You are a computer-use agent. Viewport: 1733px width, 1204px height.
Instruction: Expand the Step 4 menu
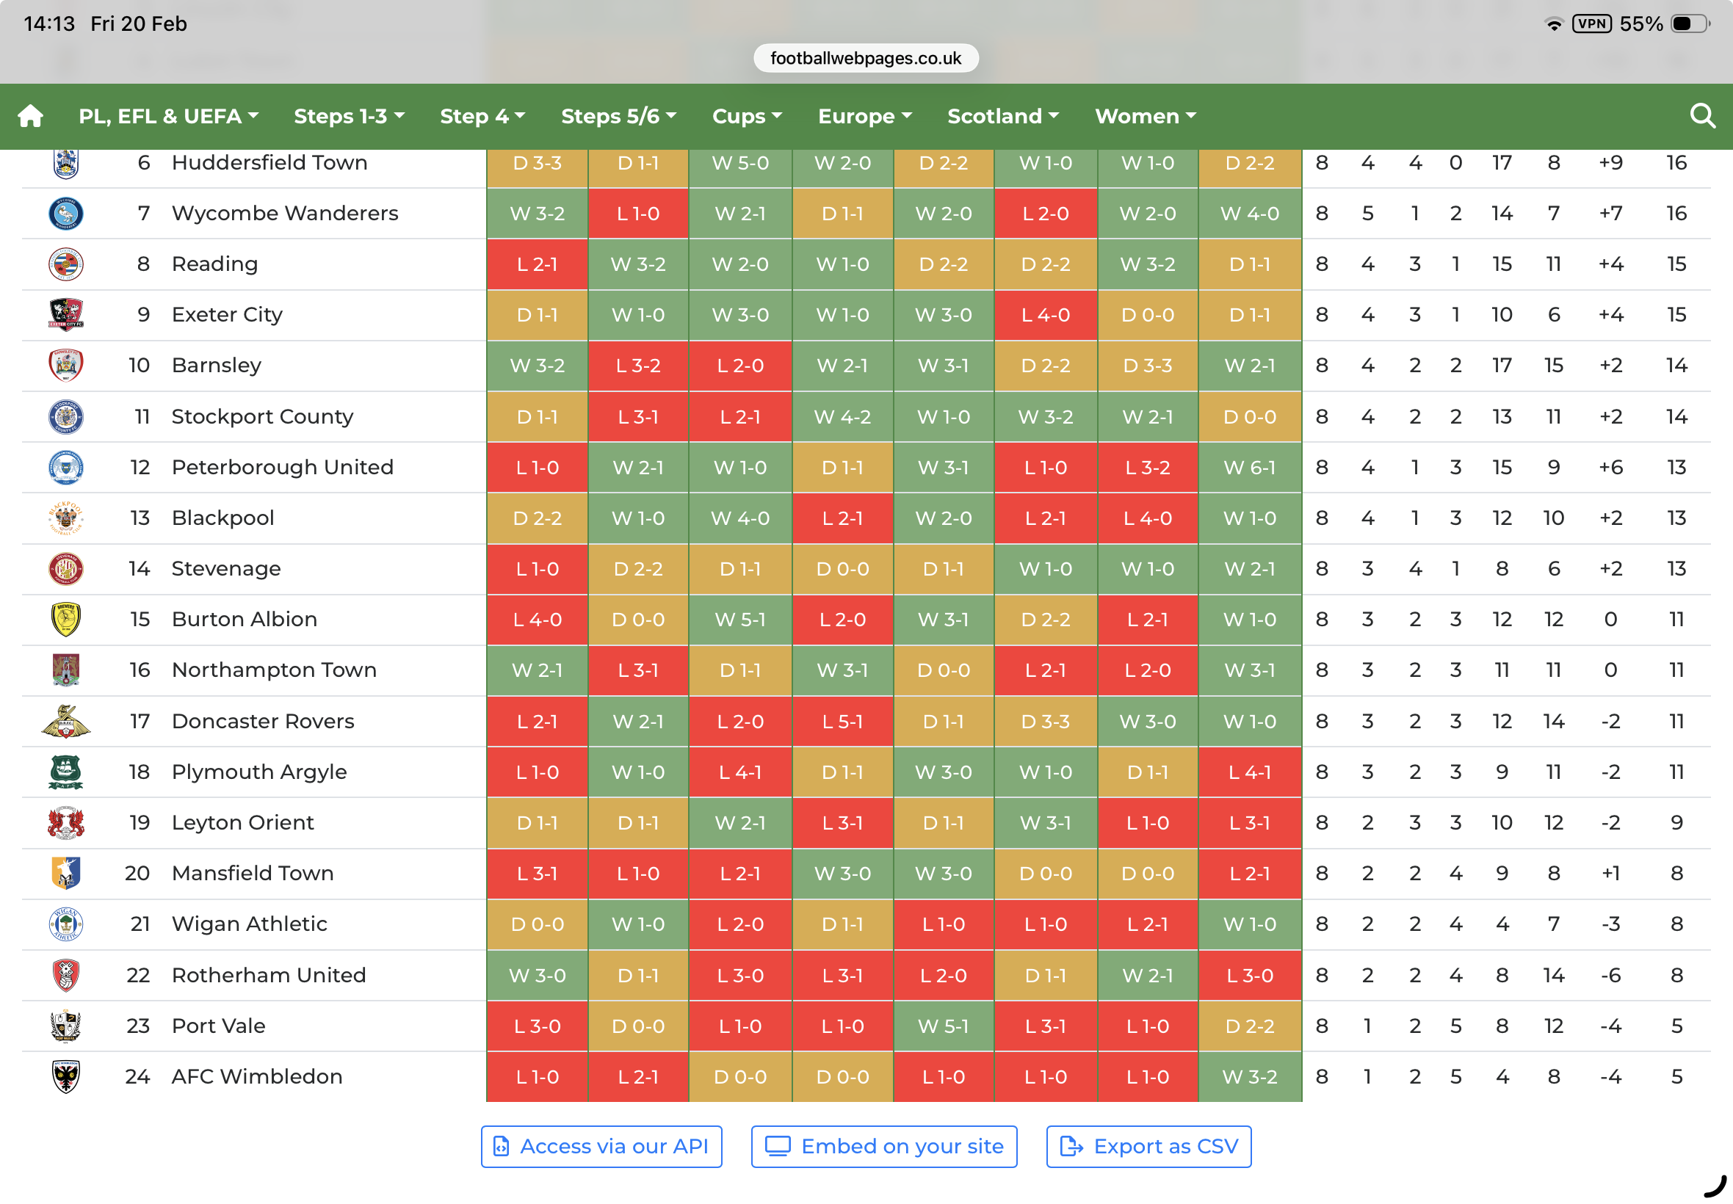pyautogui.click(x=482, y=116)
